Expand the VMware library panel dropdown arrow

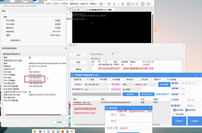[70, 12]
